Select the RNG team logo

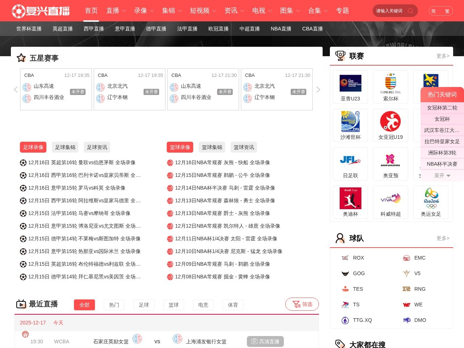[407, 289]
